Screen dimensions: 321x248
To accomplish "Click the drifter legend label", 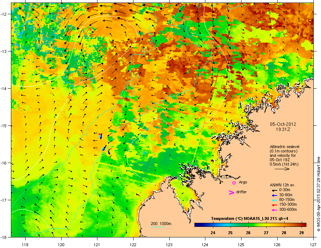I will click(241, 192).
